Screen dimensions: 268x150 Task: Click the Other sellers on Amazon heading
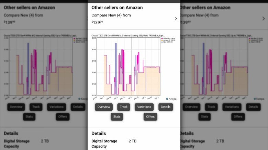coord(117,8)
